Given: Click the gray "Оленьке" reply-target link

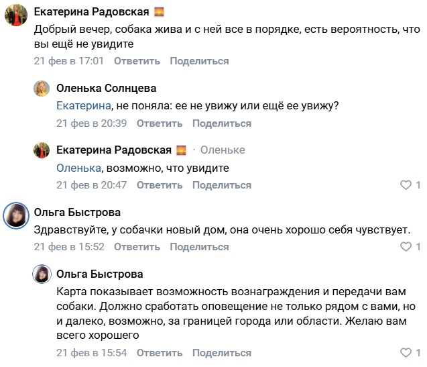Looking at the screenshot, I should [x=223, y=150].
